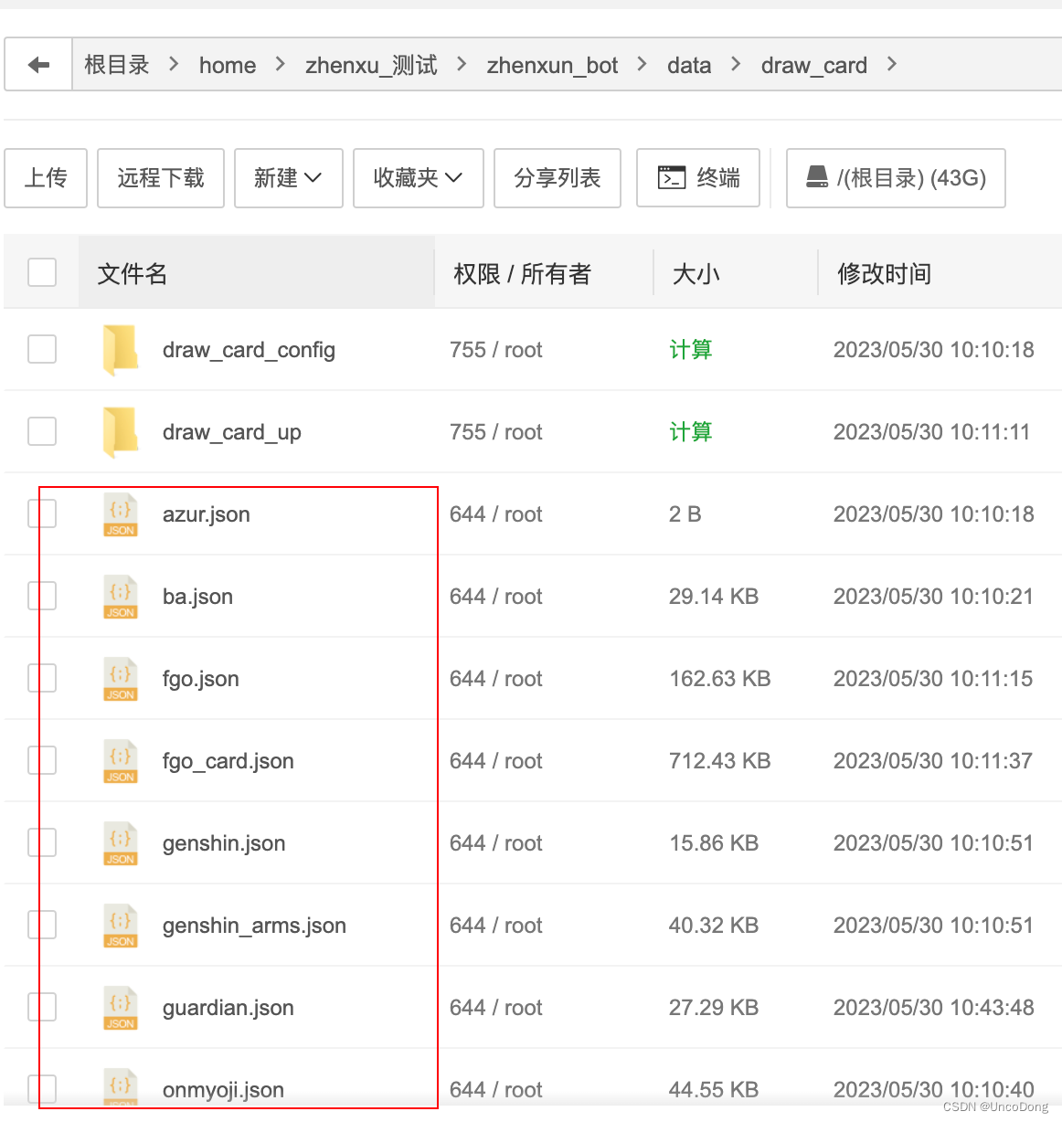Image resolution: width=1062 pixels, height=1122 pixels.
Task: Open the 收藏夹 (Favorites) dropdown
Action: 418,177
